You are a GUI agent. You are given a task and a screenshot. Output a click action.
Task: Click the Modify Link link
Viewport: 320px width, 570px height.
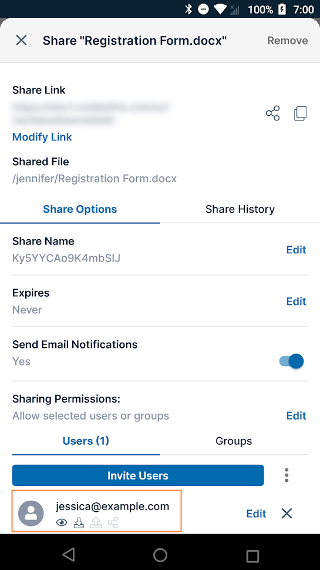pos(42,137)
